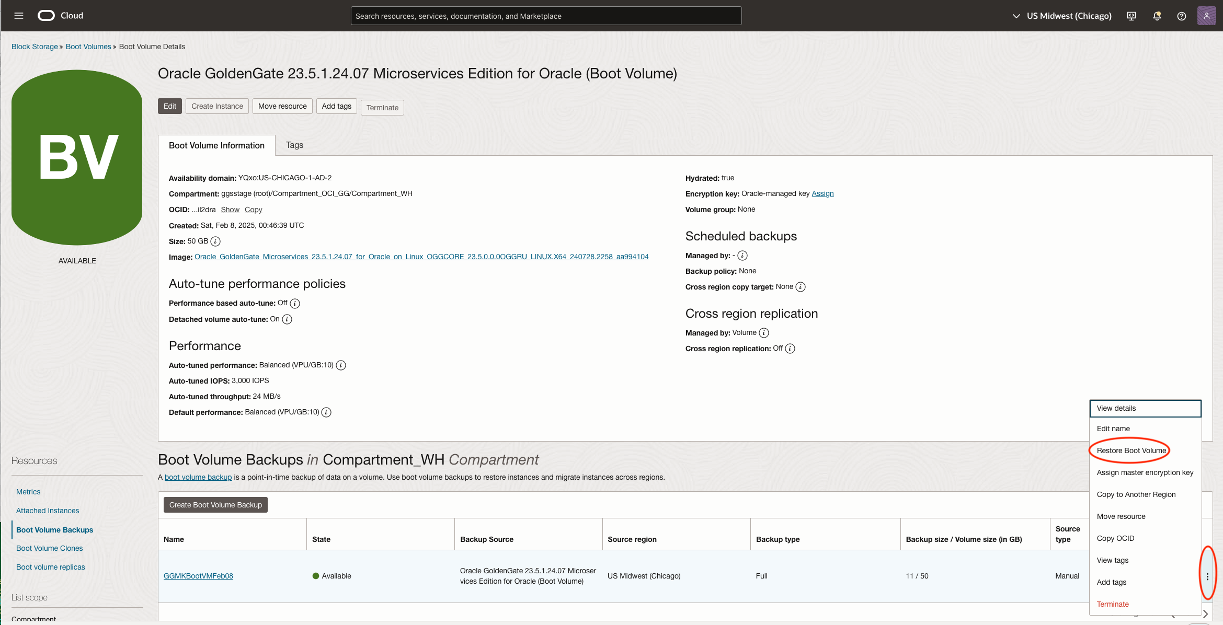Click the Create Boot Volume Backup button

(215, 505)
